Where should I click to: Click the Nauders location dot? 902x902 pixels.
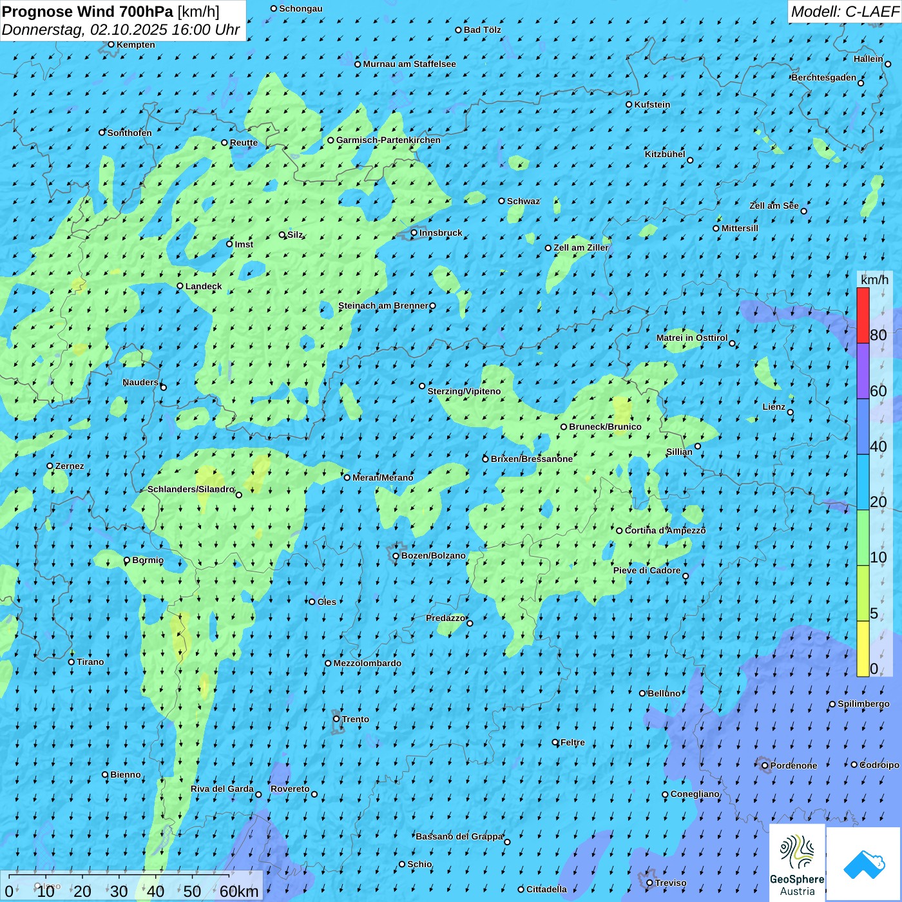point(164,387)
